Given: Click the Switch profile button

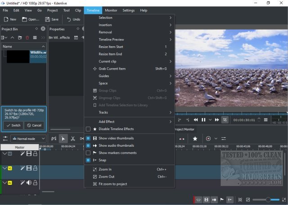Looking at the screenshot, I should point(13,125).
